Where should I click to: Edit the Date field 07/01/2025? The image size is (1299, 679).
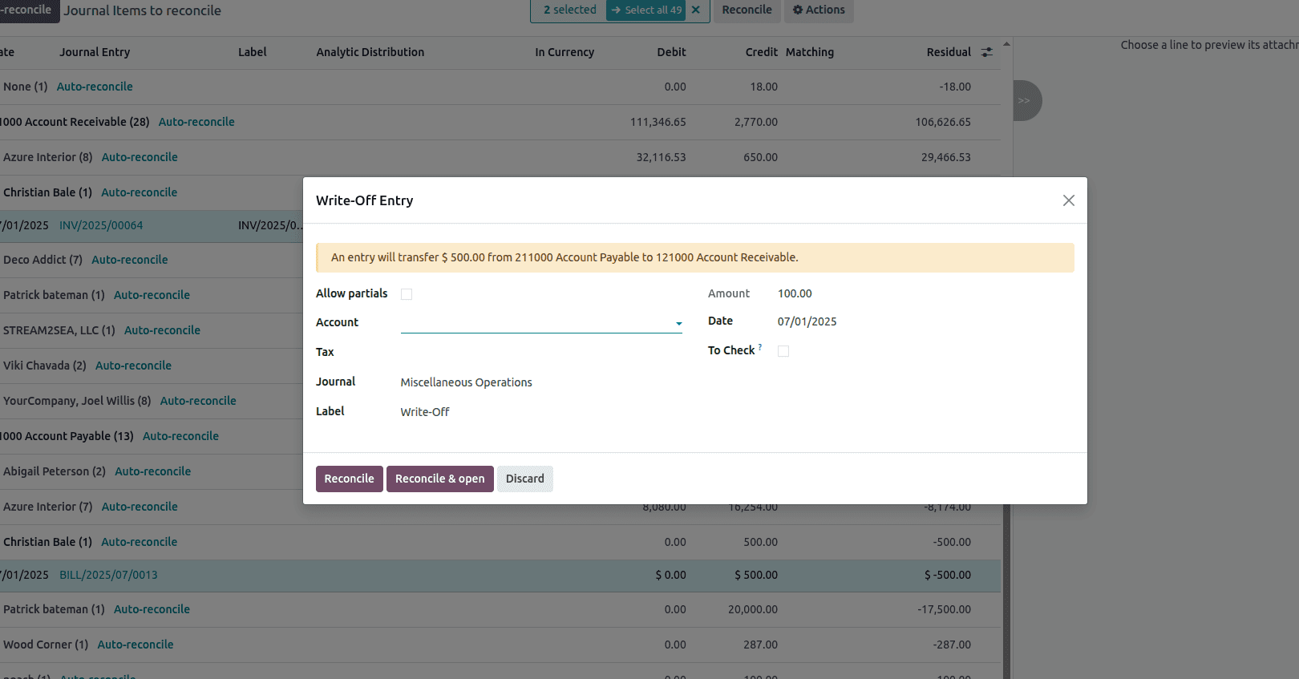tap(807, 321)
